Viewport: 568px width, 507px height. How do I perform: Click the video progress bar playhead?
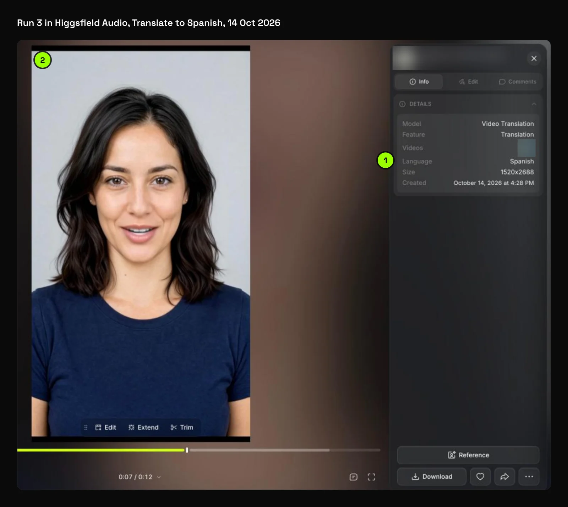click(187, 450)
